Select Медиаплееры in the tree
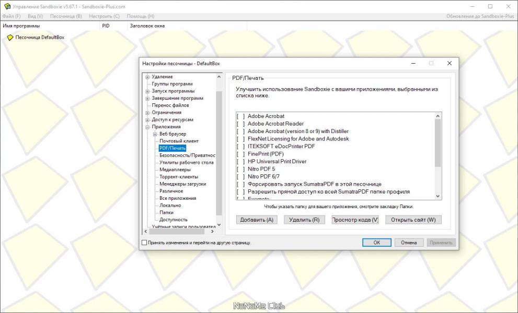The image size is (518, 313). tap(175, 170)
